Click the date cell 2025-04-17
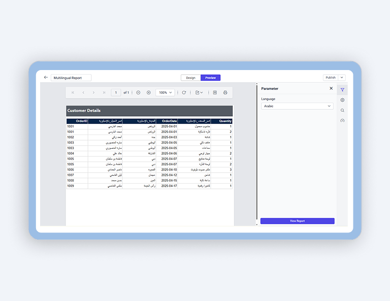Viewport: 390px width, 301px height. tap(167, 186)
